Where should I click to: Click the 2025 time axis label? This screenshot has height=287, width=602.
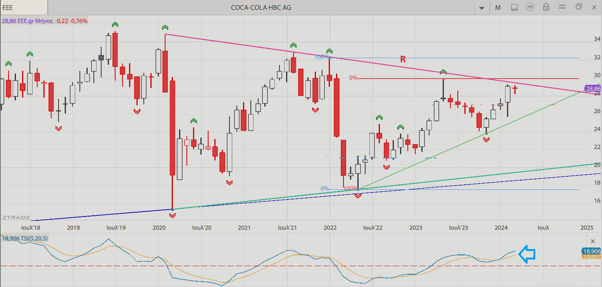coord(587,228)
